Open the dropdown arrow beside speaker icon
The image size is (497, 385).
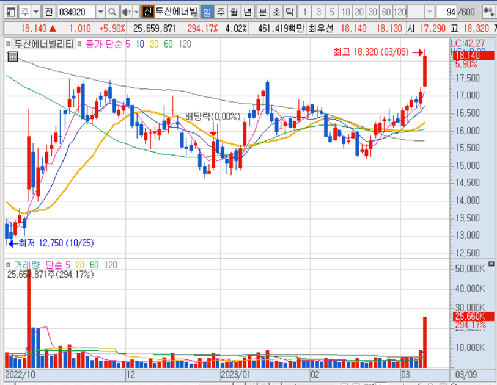(136, 12)
